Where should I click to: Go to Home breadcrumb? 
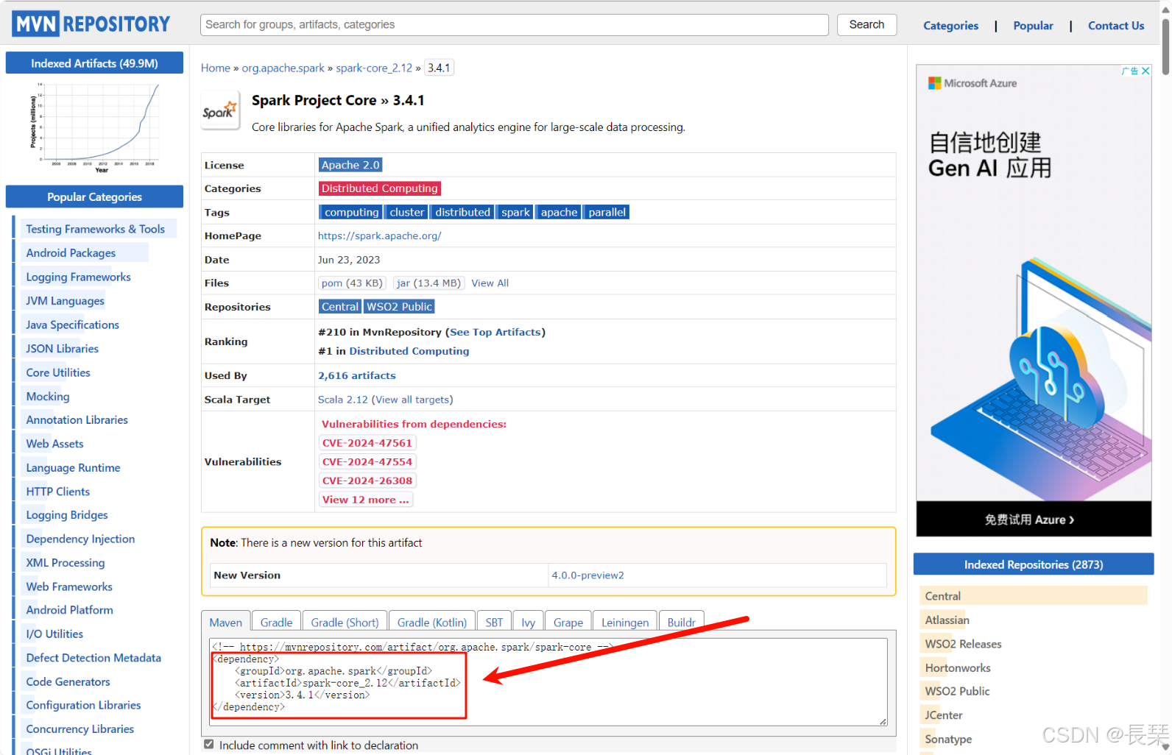point(216,68)
